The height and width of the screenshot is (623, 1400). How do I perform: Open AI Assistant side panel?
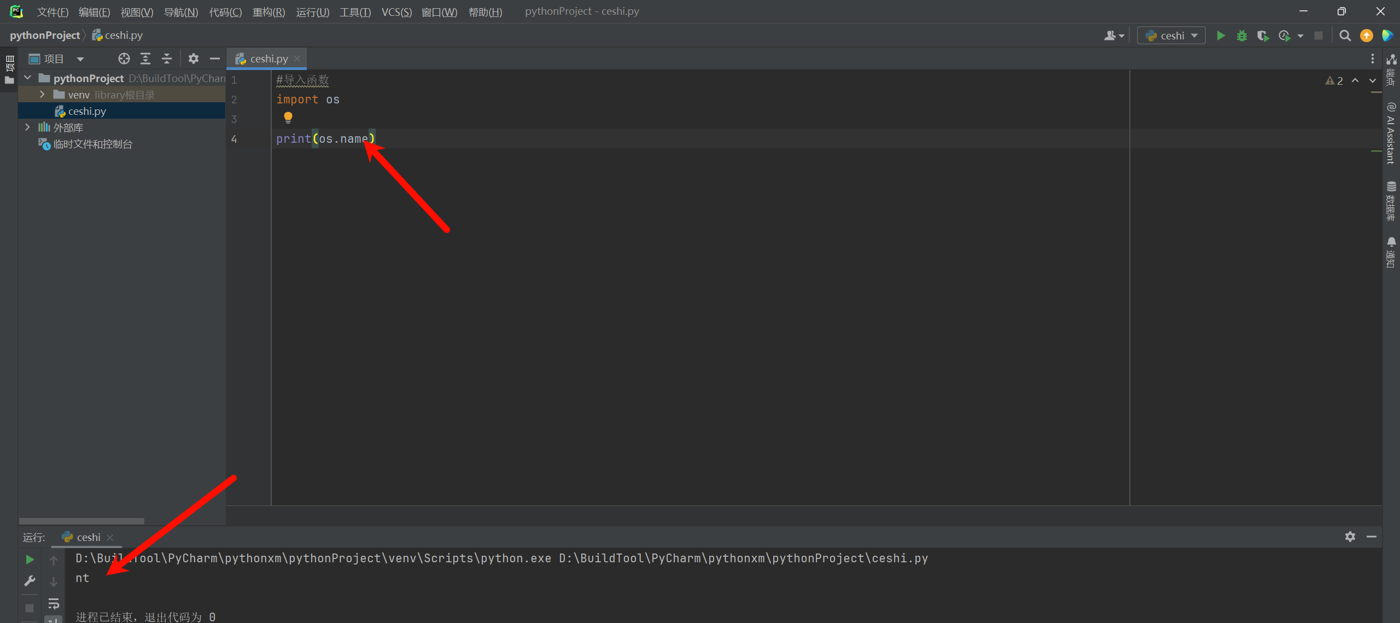click(x=1391, y=133)
